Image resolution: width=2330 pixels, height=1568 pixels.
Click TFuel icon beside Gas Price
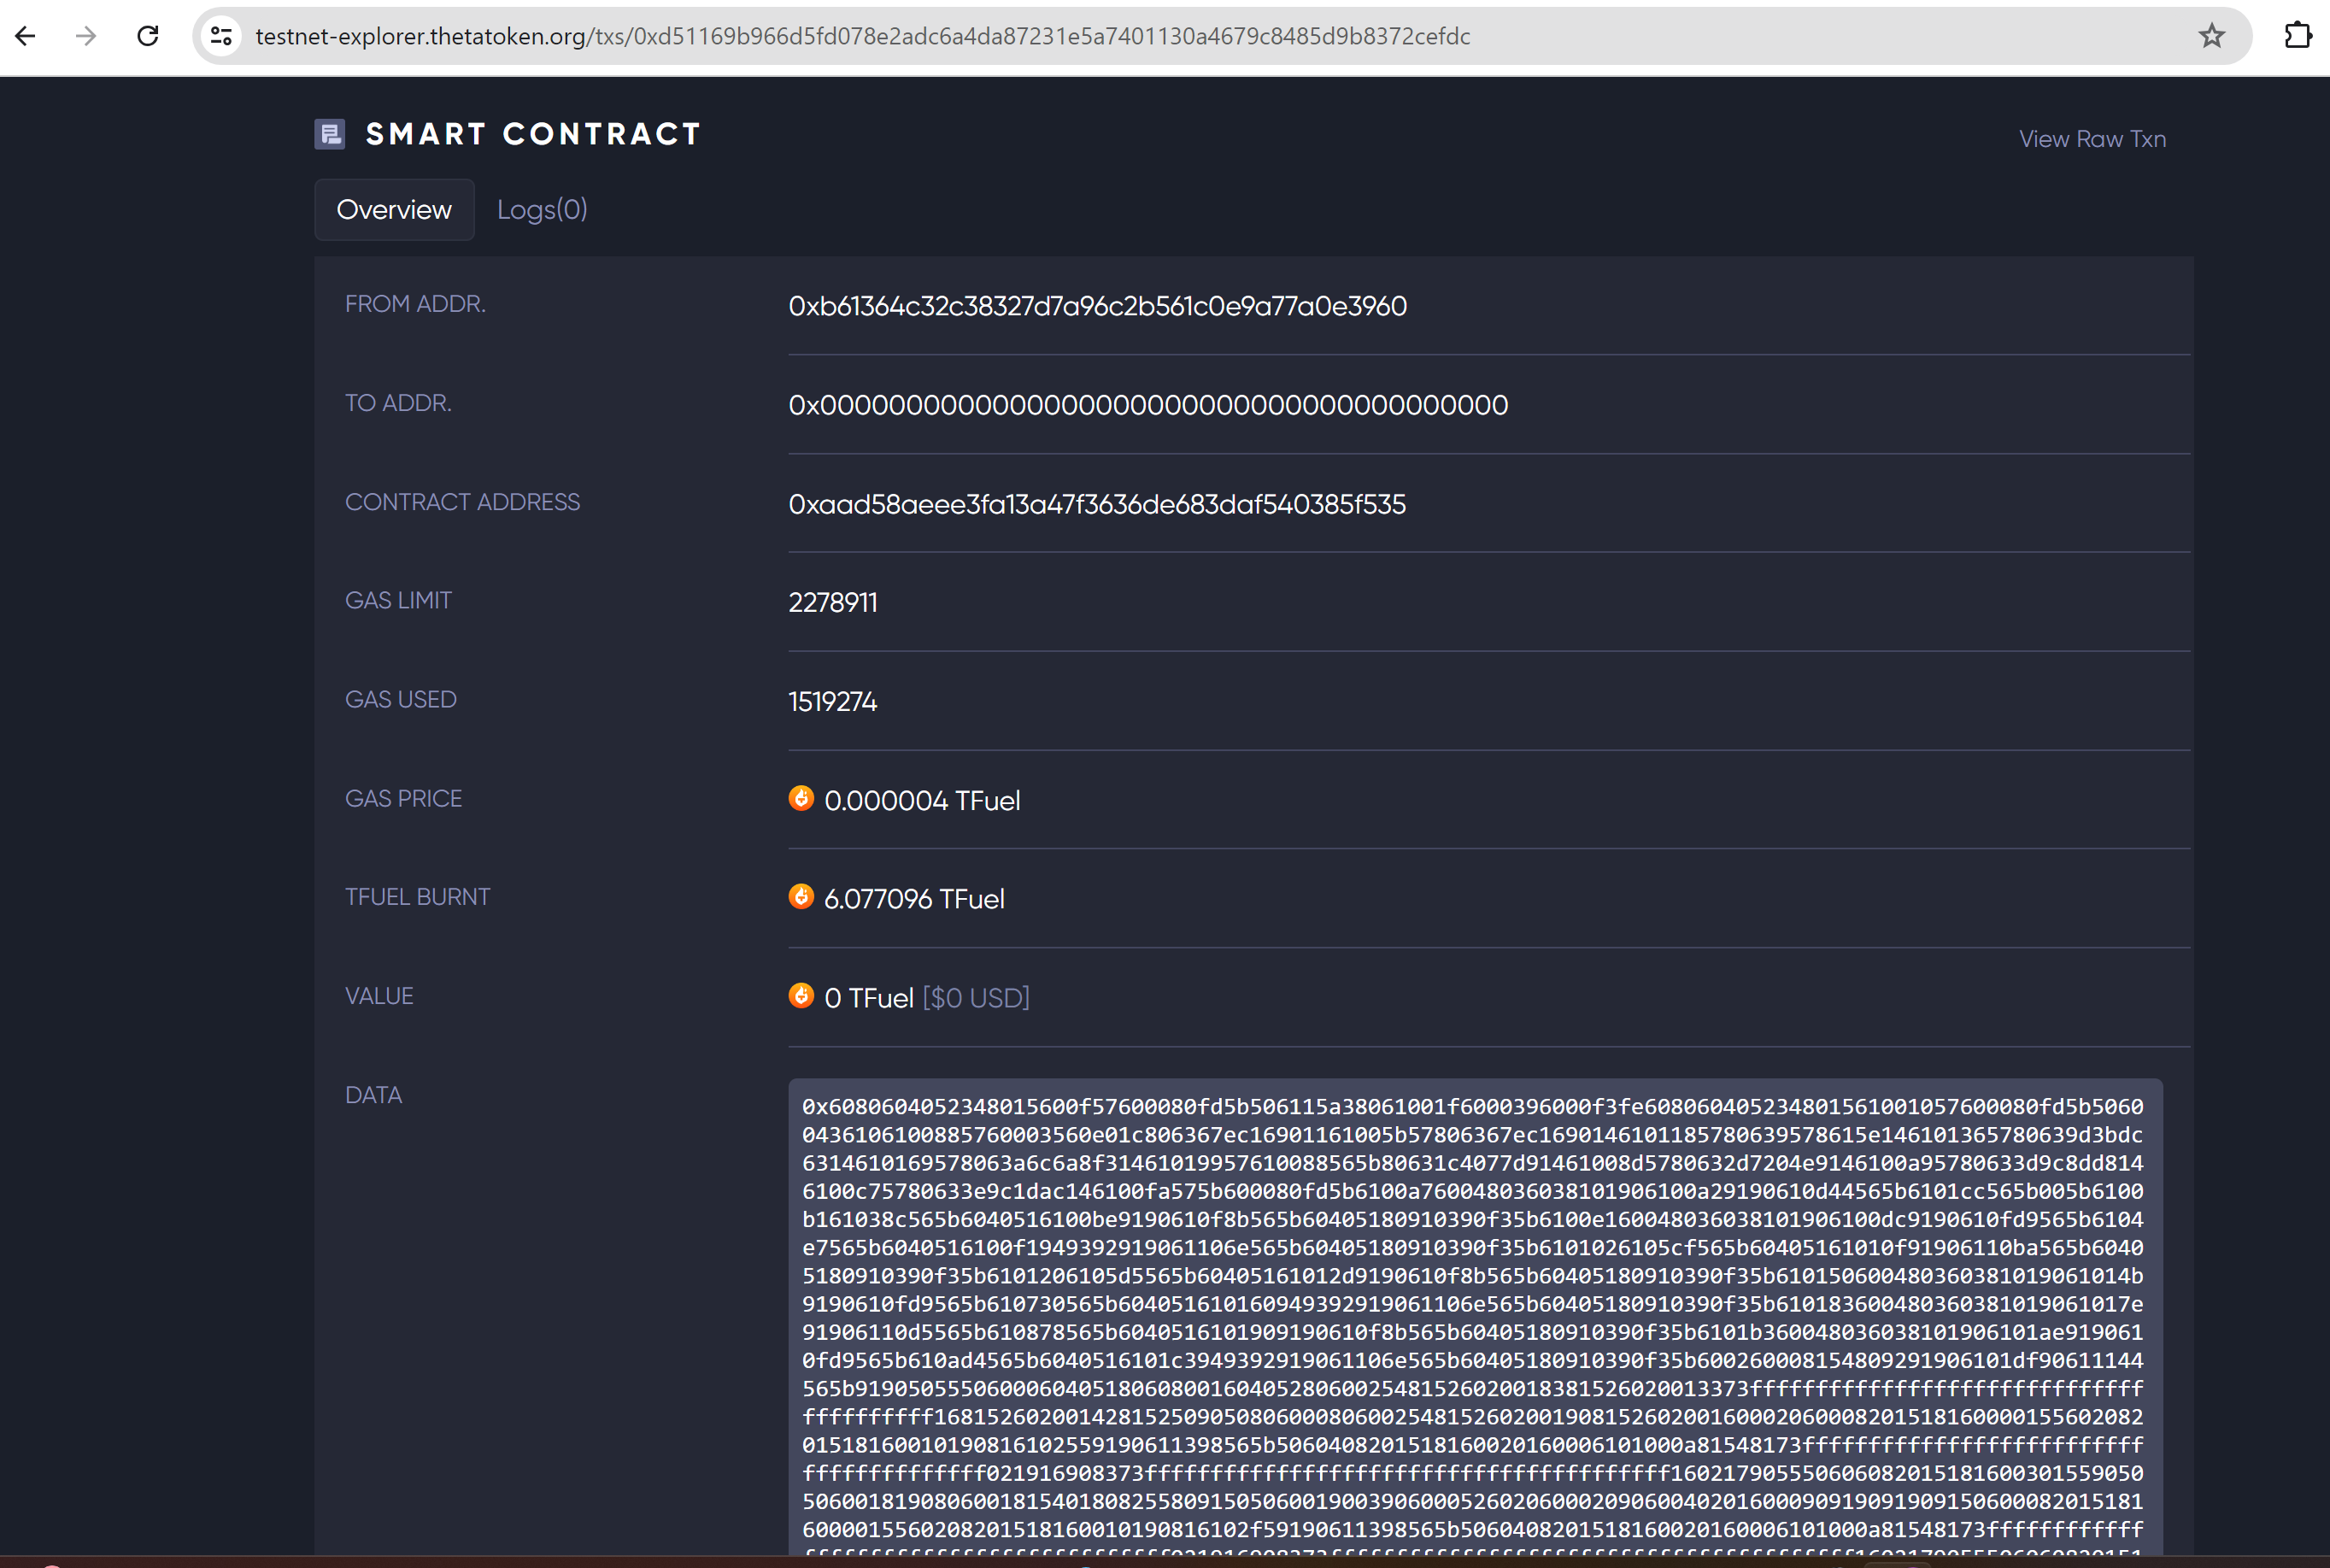click(801, 799)
